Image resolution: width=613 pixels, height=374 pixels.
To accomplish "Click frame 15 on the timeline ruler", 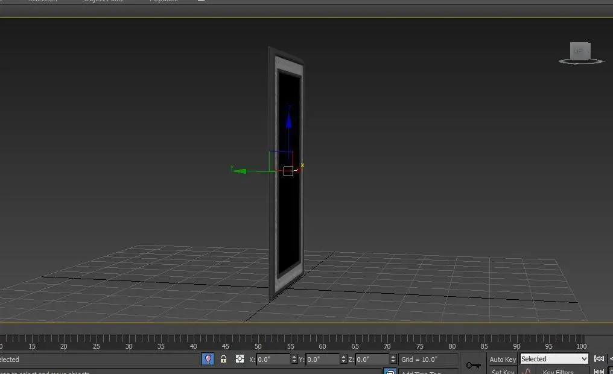I will (32, 346).
